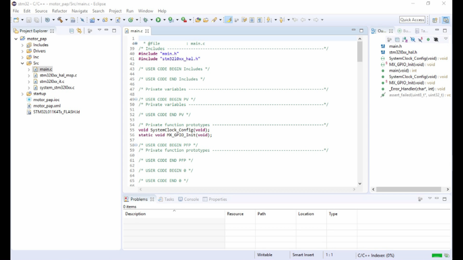This screenshot has height=260, width=463.
Task: Toggle Show Whitespace Characters in toolbar
Action: (x=260, y=20)
